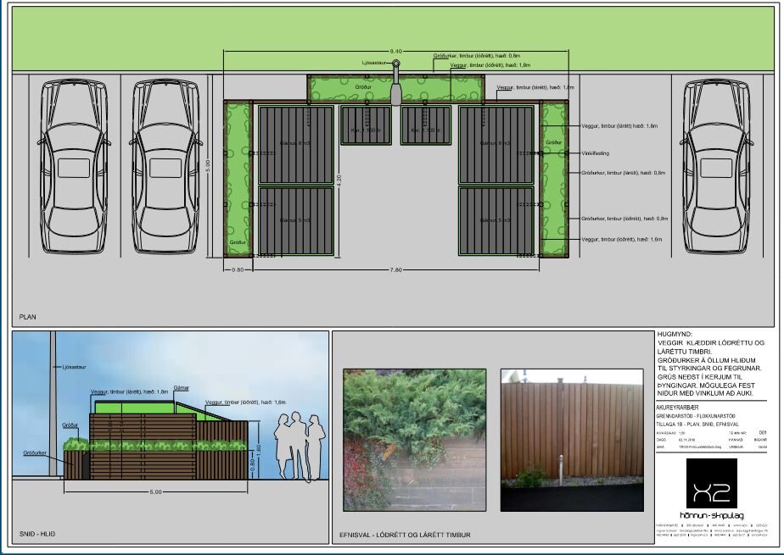Click the SNIÐ - HLIÐ view label

click(x=37, y=537)
